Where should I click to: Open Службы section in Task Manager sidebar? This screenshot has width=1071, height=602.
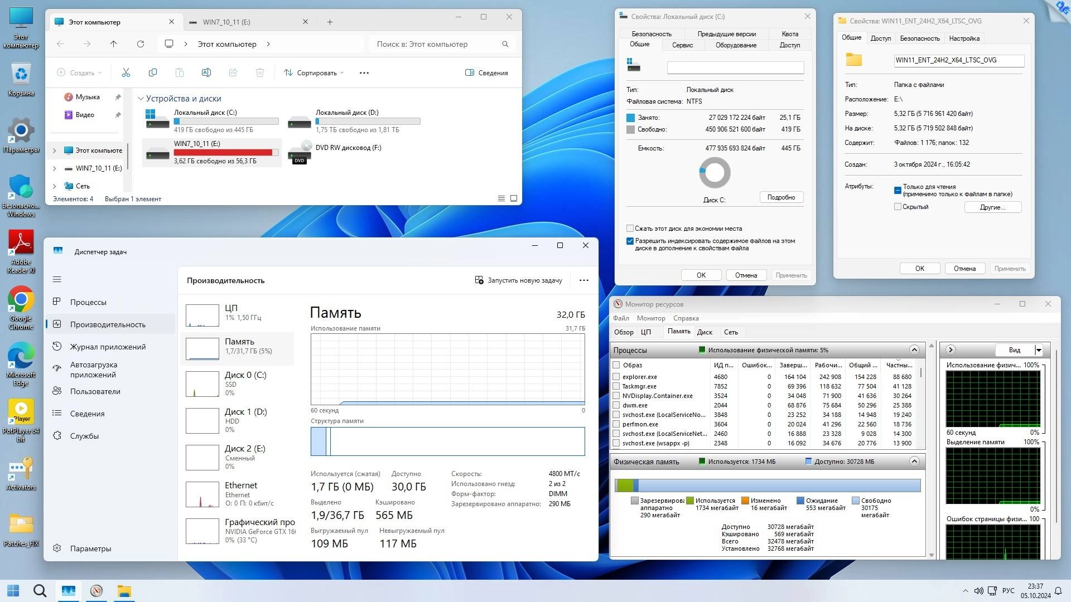[85, 436]
